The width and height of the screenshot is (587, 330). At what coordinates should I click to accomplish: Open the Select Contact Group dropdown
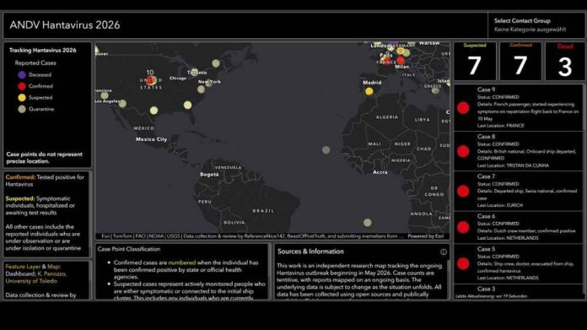tap(536, 25)
